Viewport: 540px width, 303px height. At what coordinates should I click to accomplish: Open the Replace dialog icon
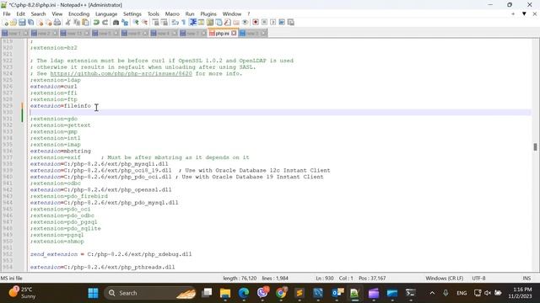(x=125, y=23)
